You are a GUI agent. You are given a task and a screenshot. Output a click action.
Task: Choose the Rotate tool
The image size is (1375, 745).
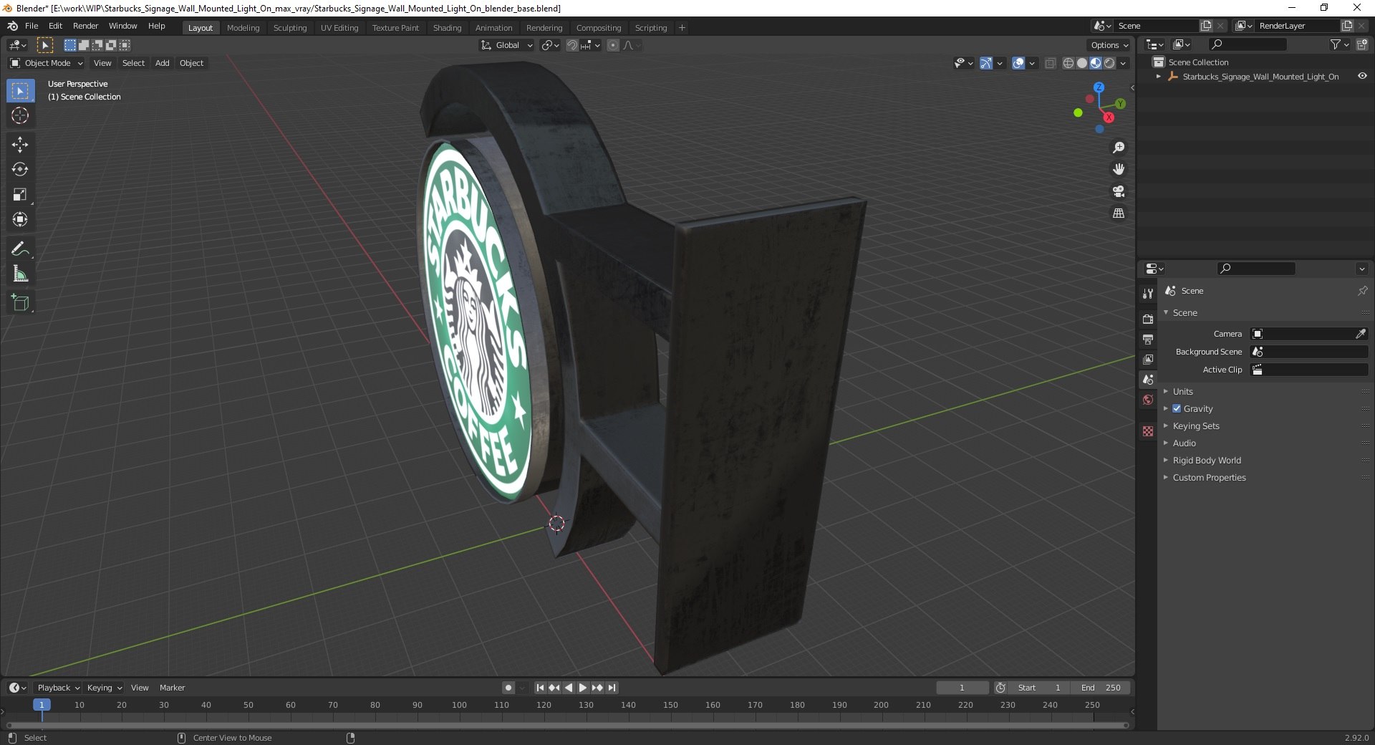pyautogui.click(x=20, y=170)
